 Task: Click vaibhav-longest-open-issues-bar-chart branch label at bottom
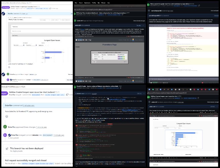(x=38, y=164)
